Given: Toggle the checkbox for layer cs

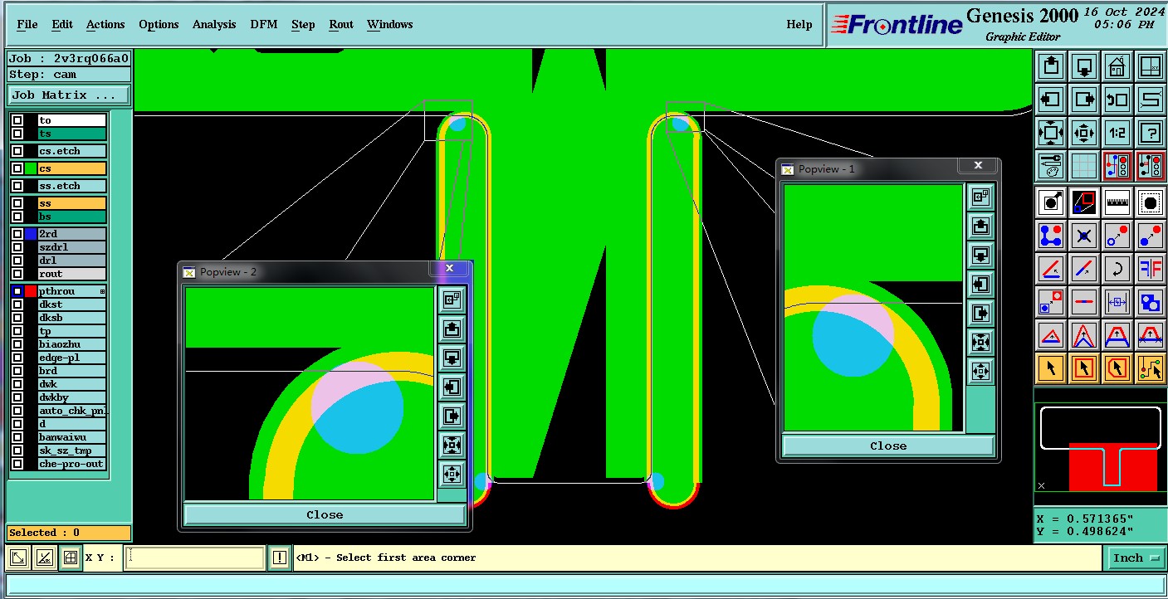Looking at the screenshot, I should [17, 168].
